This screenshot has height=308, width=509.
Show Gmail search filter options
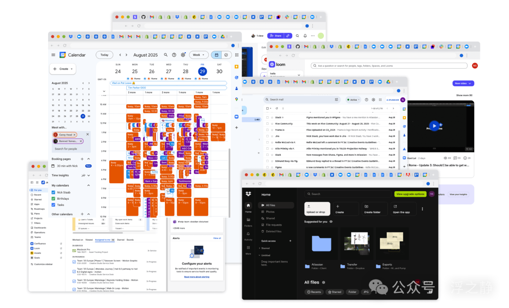[x=337, y=99]
